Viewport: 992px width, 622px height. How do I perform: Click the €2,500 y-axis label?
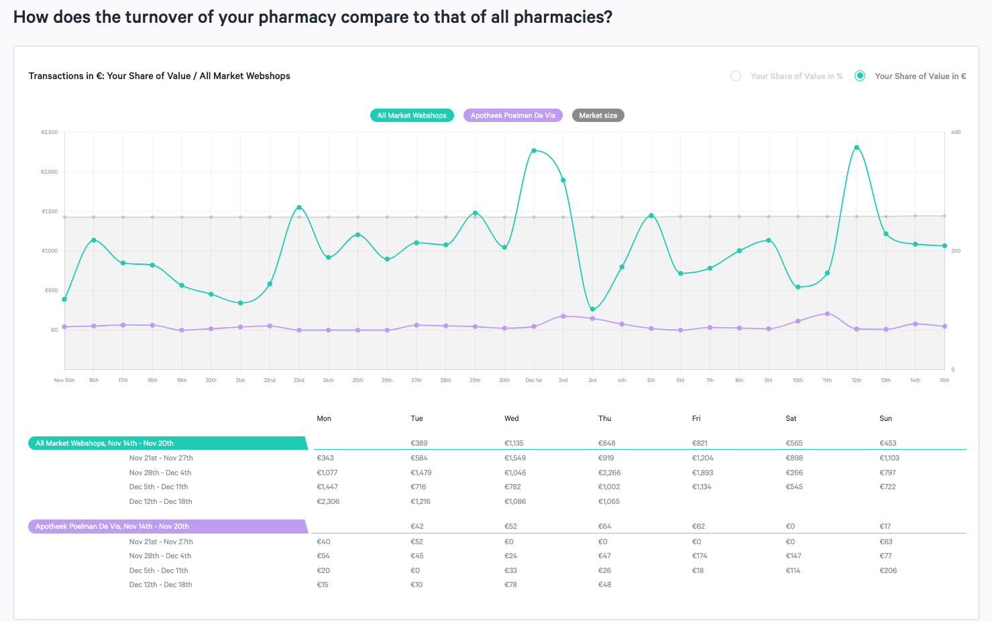click(50, 132)
